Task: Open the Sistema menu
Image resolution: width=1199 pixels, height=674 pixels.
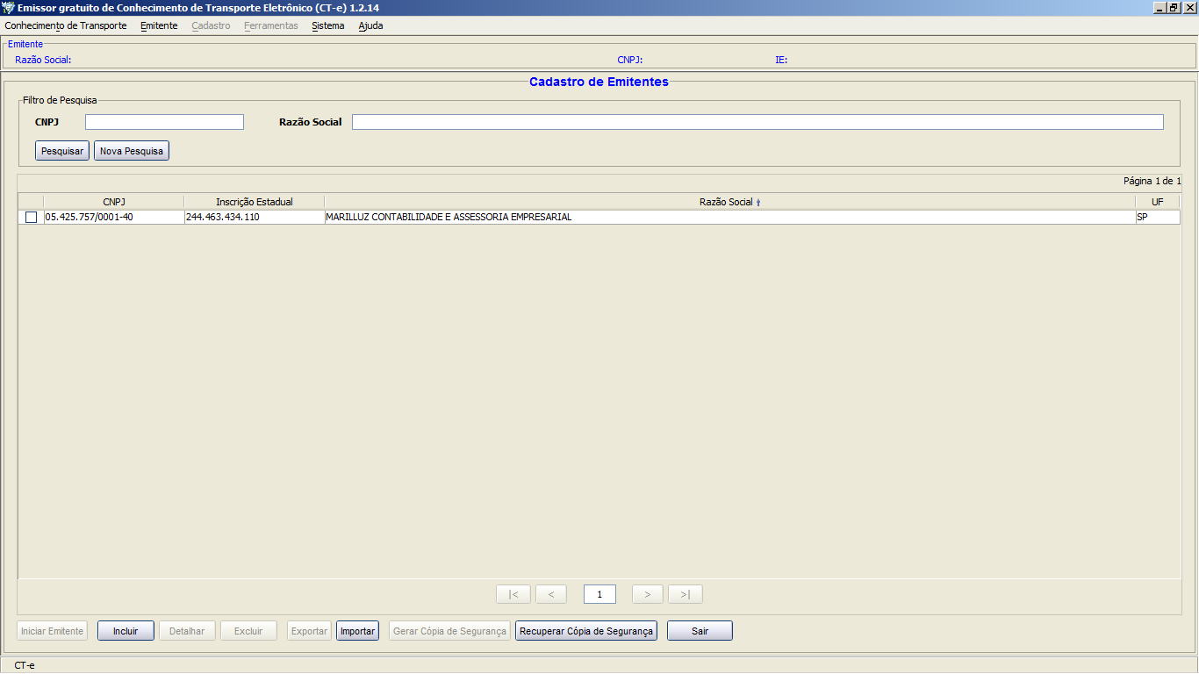Action: (x=328, y=25)
